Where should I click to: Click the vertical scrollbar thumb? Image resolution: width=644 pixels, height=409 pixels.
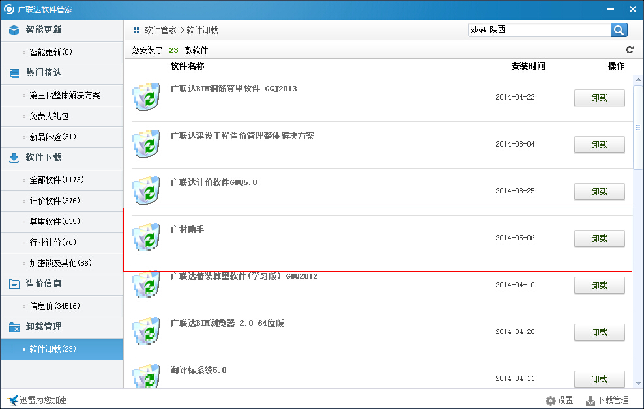pyautogui.click(x=638, y=127)
